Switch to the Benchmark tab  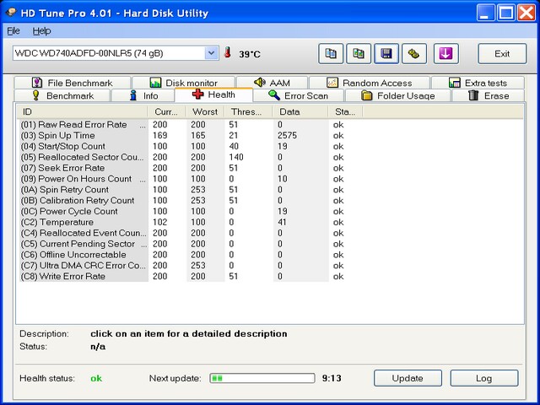(x=62, y=95)
